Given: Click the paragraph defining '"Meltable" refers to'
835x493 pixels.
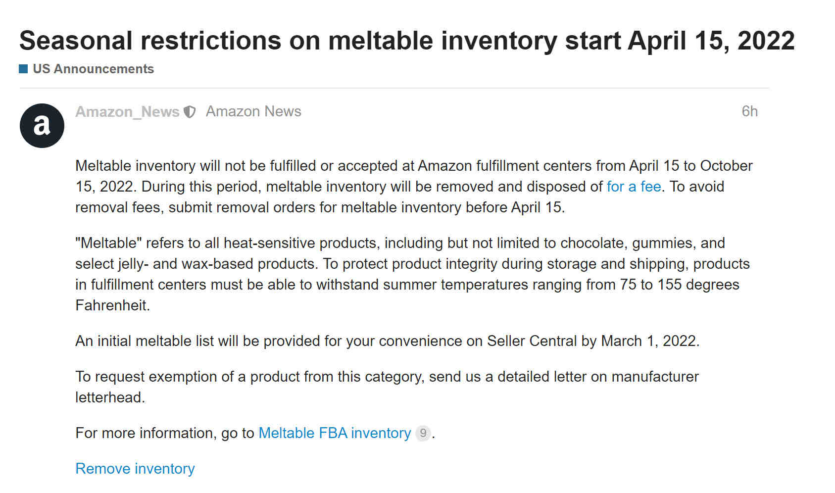Looking at the screenshot, I should tap(412, 274).
